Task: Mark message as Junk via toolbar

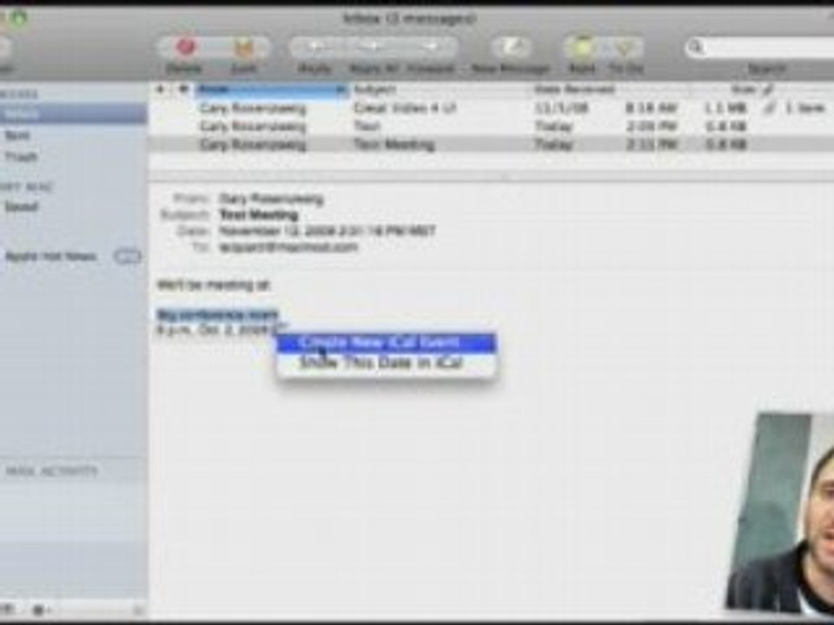Action: pyautogui.click(x=243, y=48)
